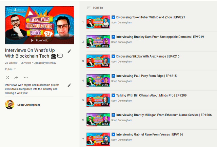
Task: Open Interviewing Gabriel Rene From Verses video
Action: pyautogui.click(x=150, y=134)
